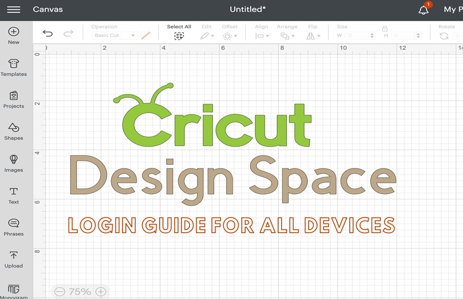463x299 pixels.
Task: Click the operation color swatch
Action: pyautogui.click(x=145, y=36)
